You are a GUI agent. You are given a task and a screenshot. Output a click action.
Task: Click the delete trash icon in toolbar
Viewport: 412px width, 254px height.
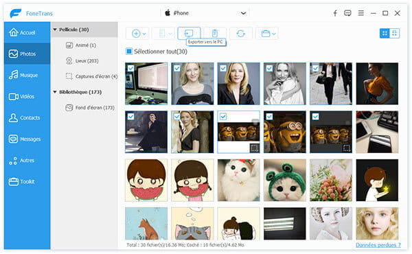click(x=215, y=34)
